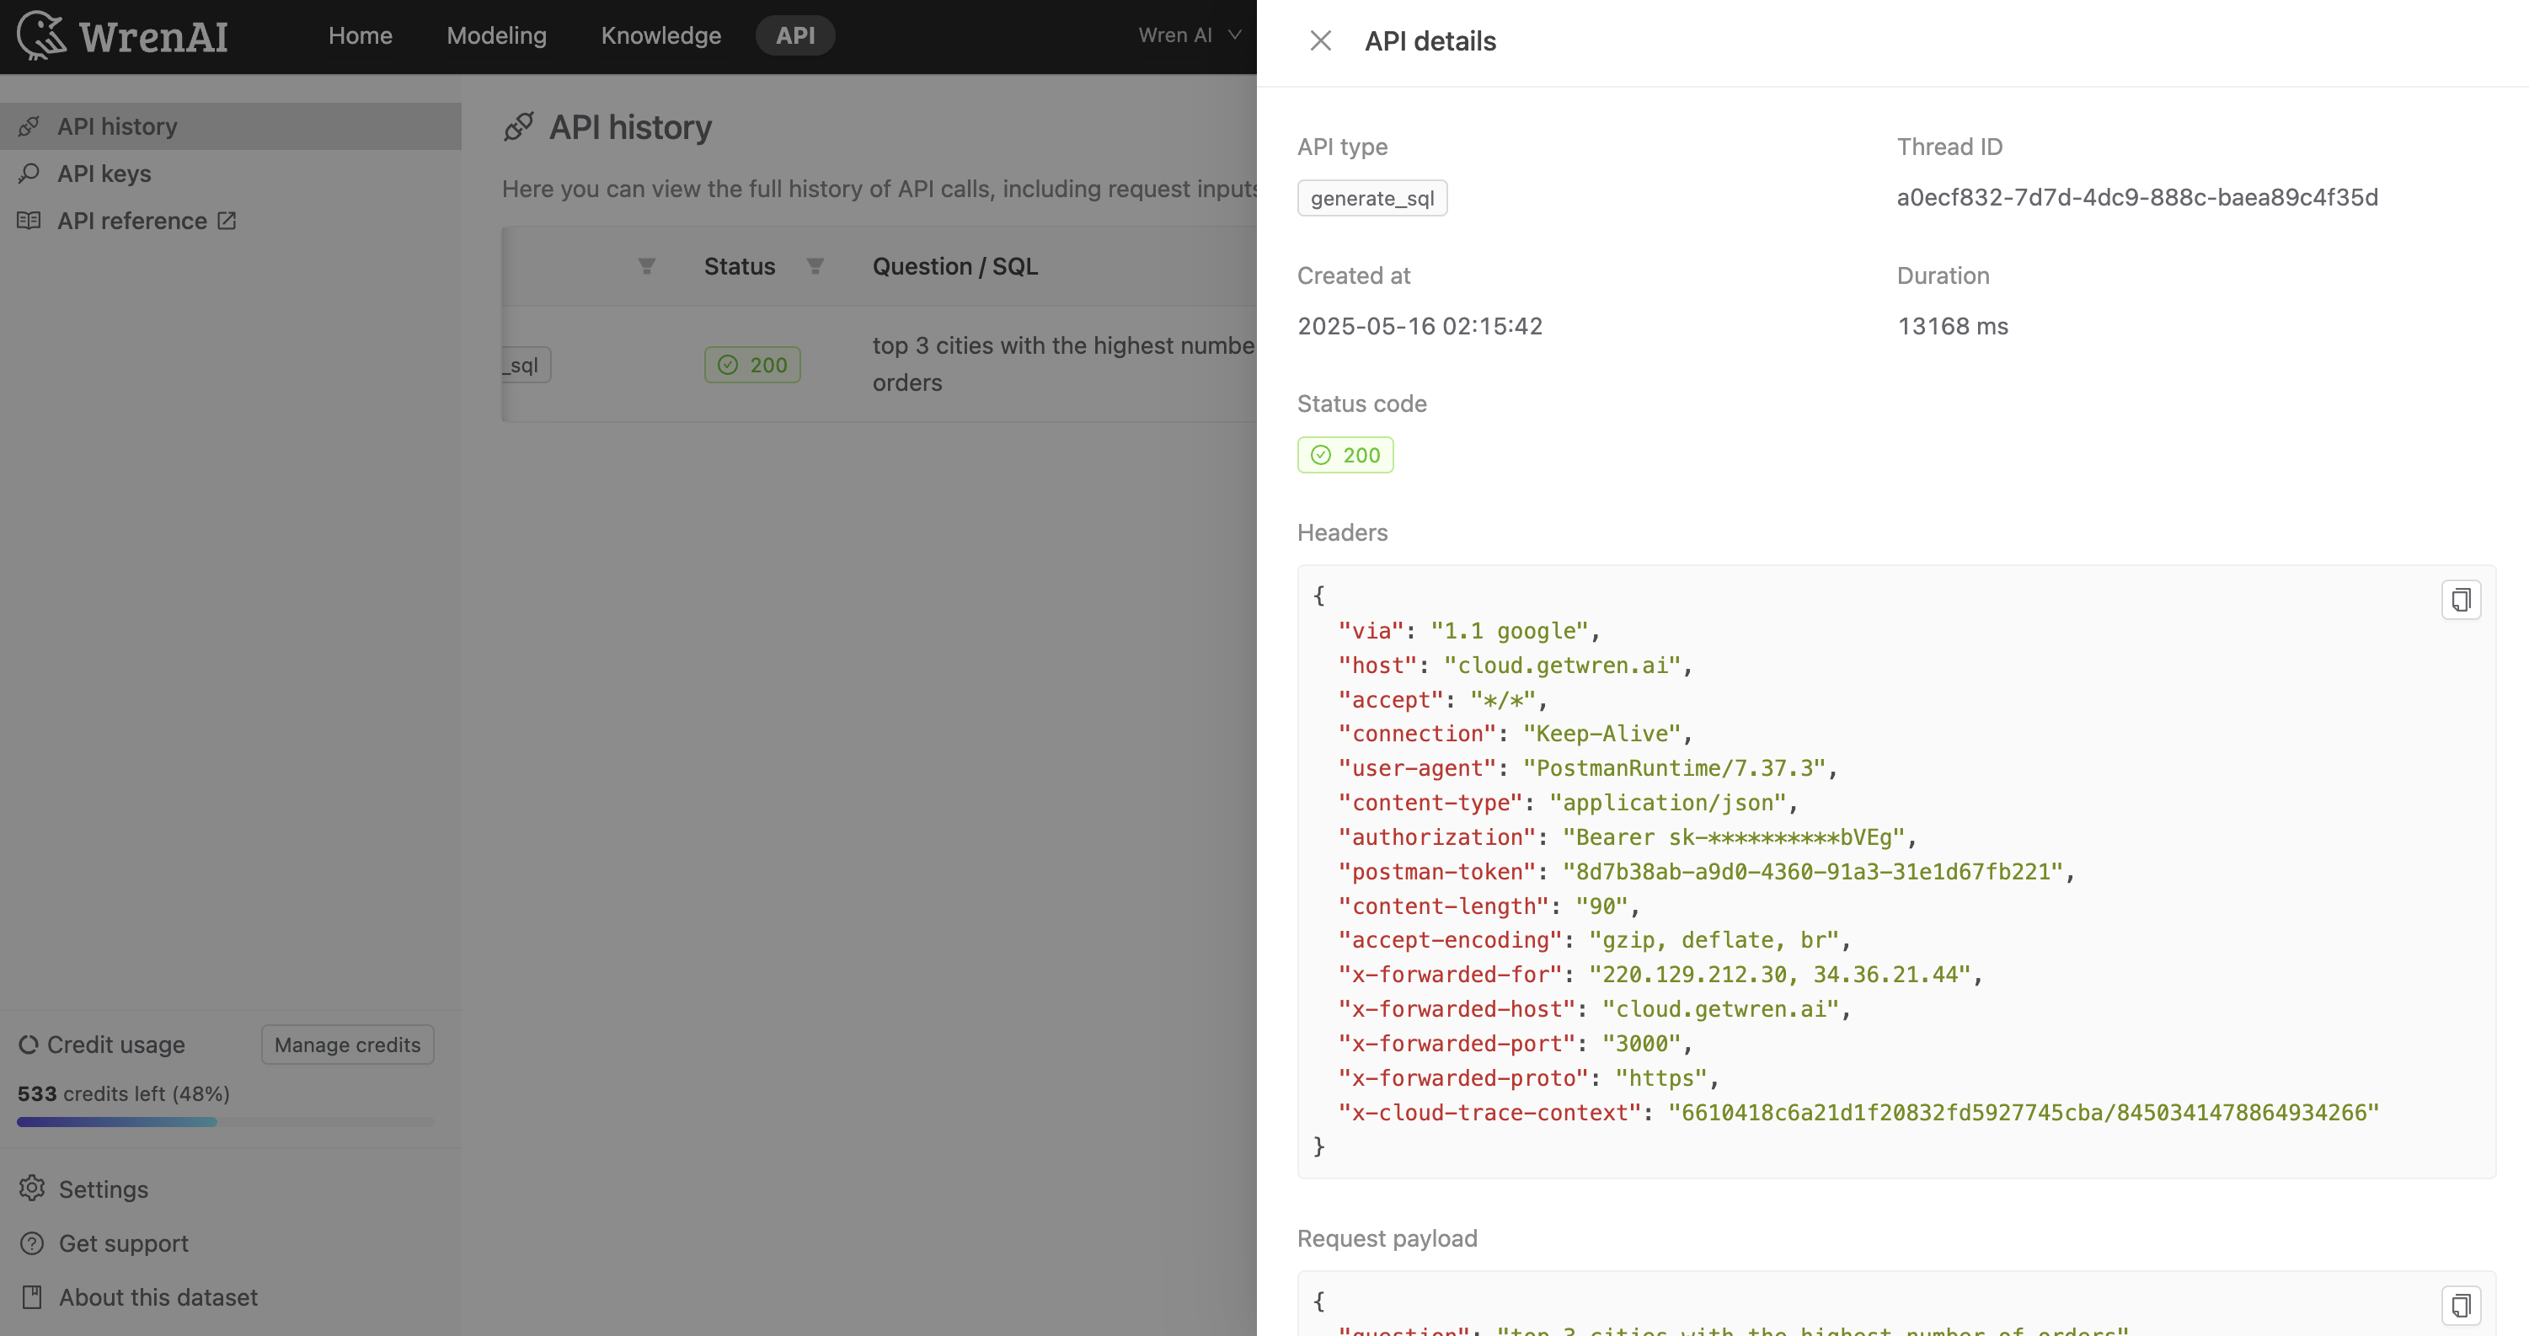Screen dimensions: 2529x1336
Task: Click the 200 status badge in the history table
Action: pos(752,365)
